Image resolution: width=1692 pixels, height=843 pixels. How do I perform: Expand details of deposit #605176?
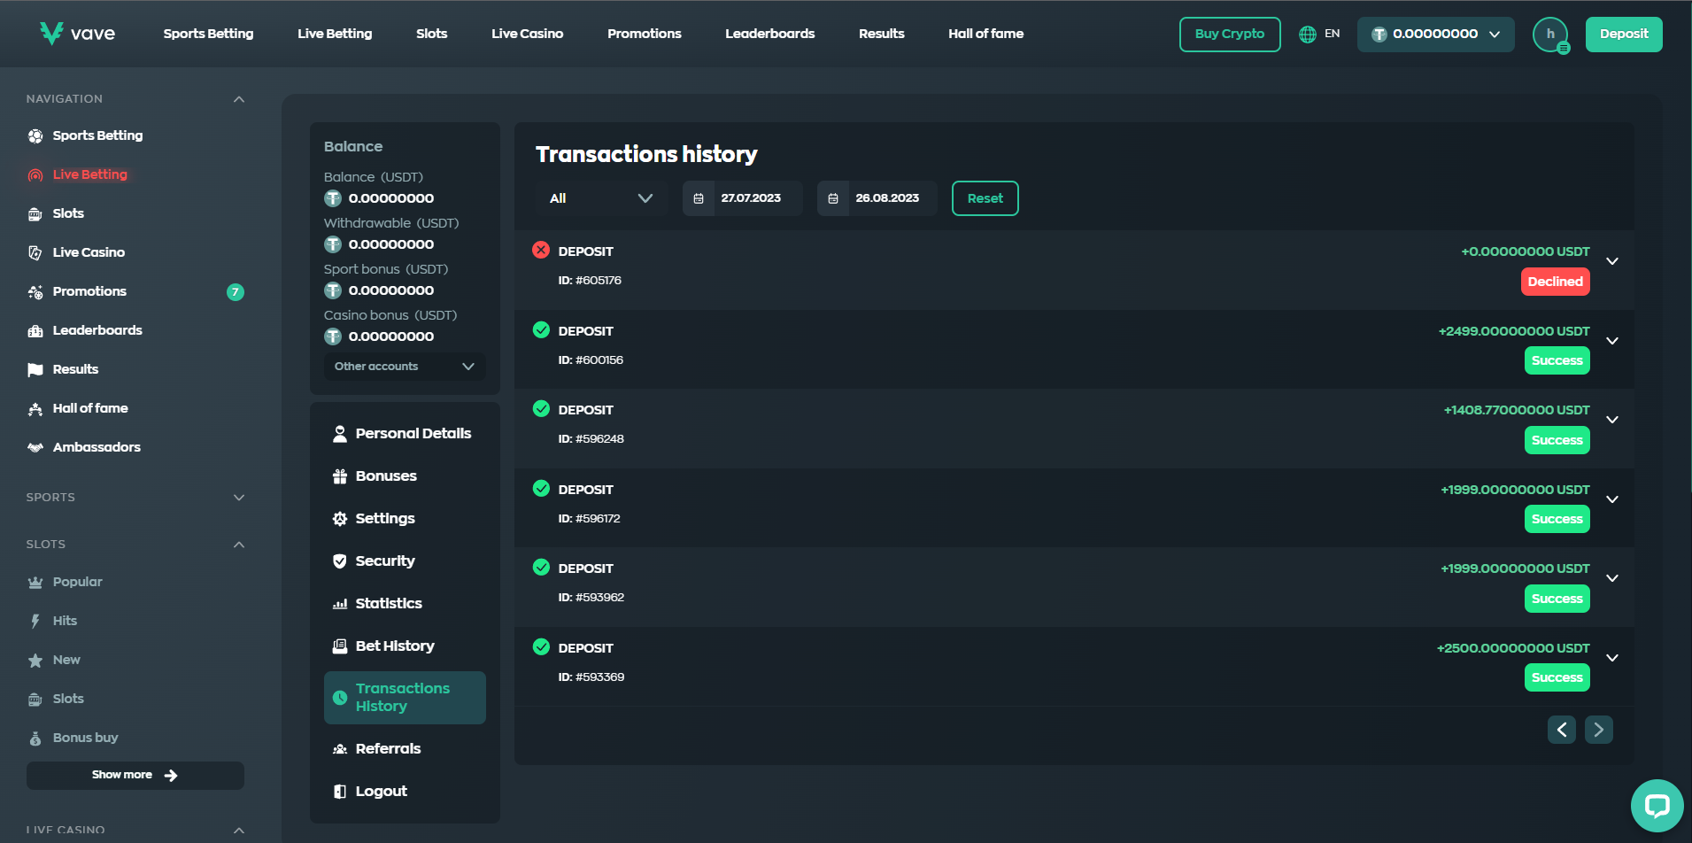(x=1612, y=261)
